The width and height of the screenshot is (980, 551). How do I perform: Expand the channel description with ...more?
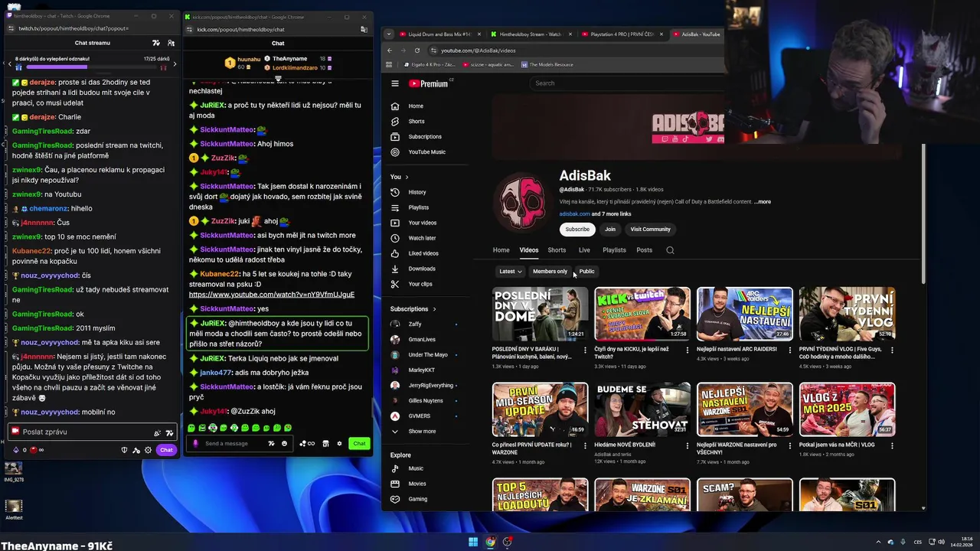tap(763, 202)
